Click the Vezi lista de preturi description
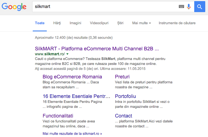This screenshot has height=137, width=208. [x=144, y=85]
